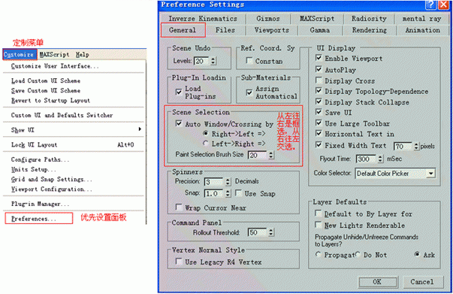Expand the Show UI submenu
453x294 pixels.
click(x=74, y=130)
